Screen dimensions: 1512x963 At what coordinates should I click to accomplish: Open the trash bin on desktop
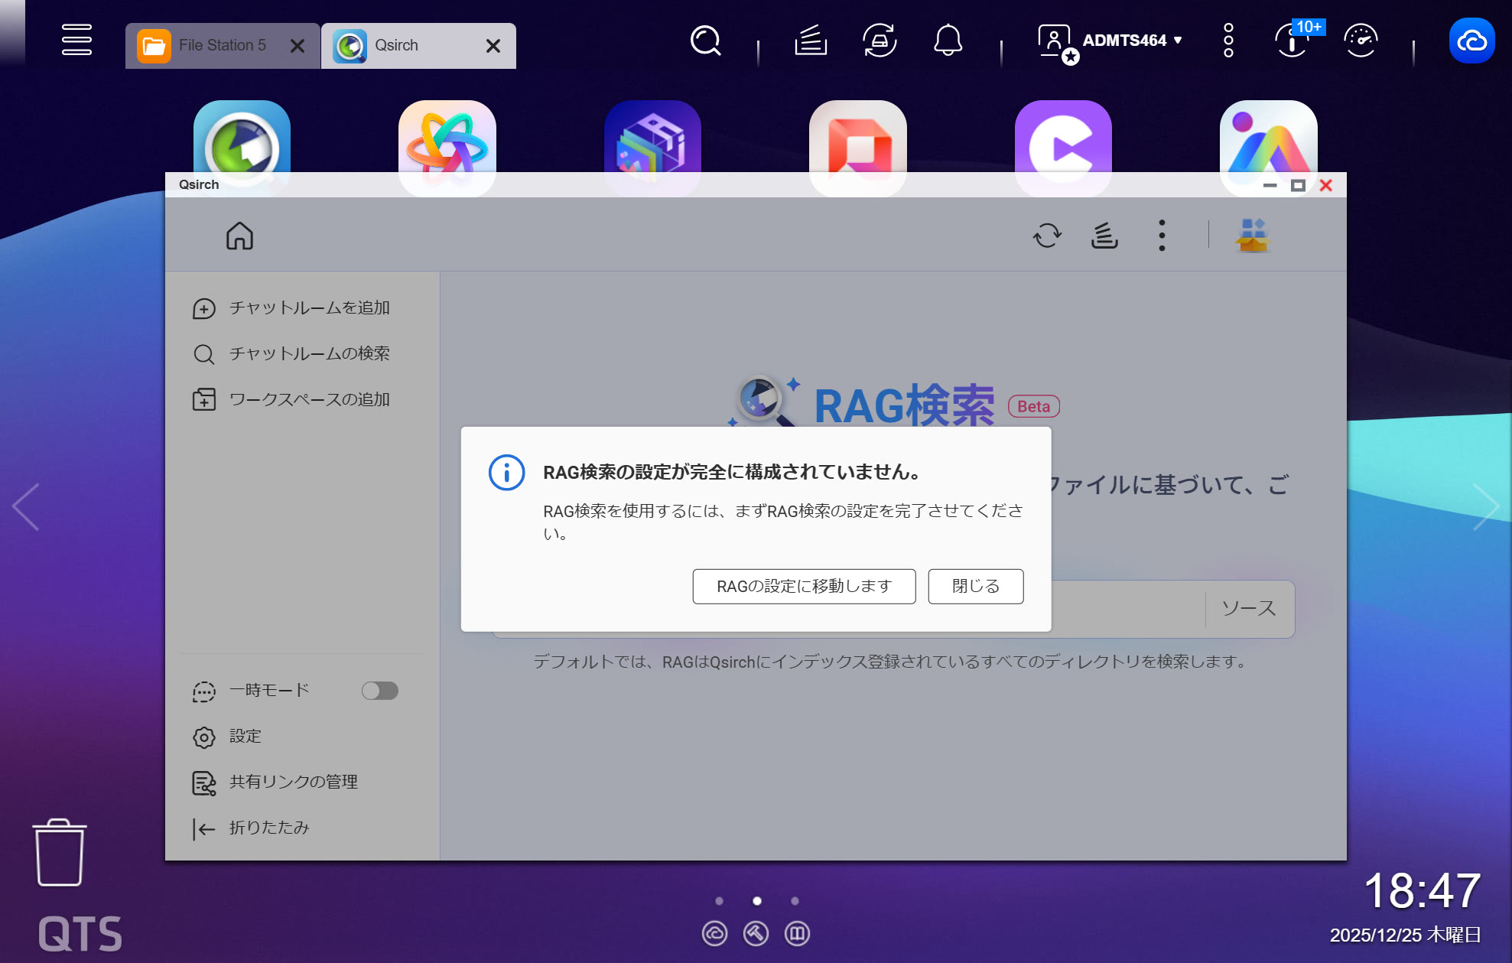60,852
